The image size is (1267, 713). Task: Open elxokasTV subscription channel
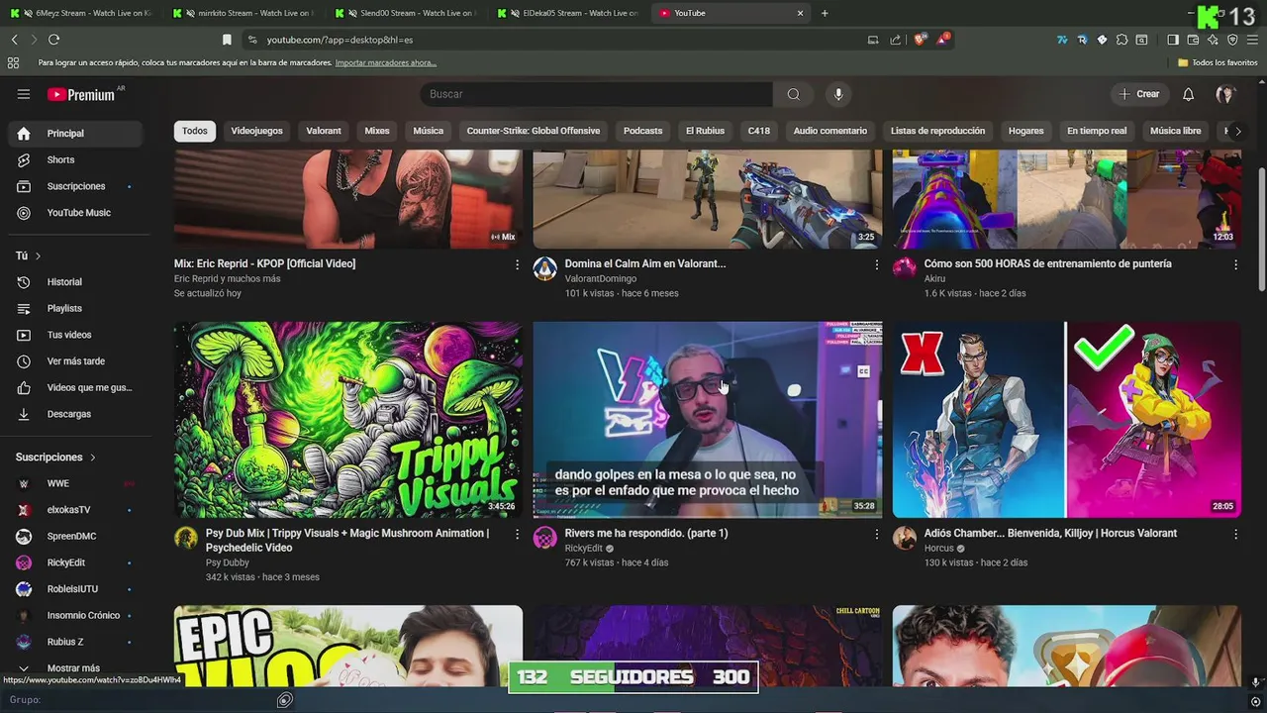(x=75, y=510)
